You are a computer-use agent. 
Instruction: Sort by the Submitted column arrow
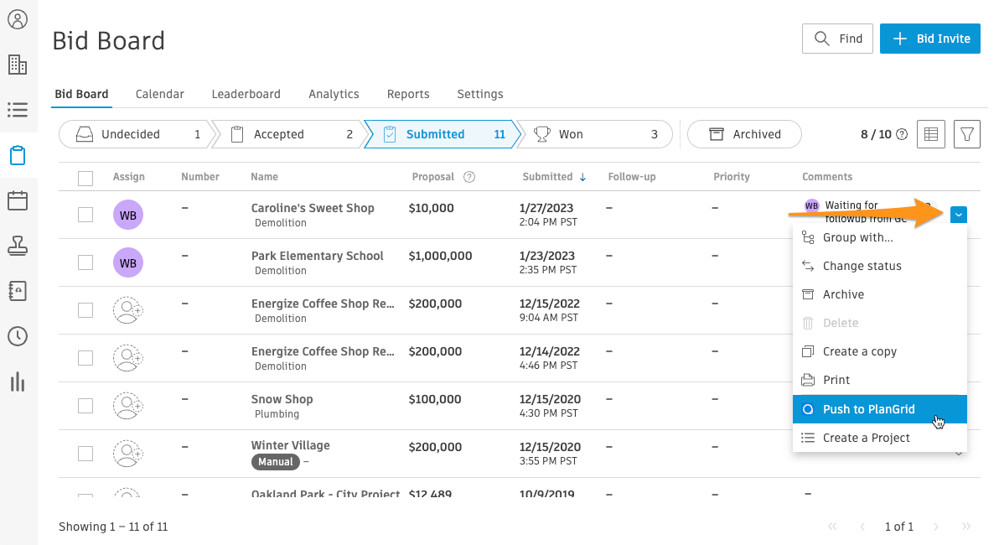(x=583, y=177)
